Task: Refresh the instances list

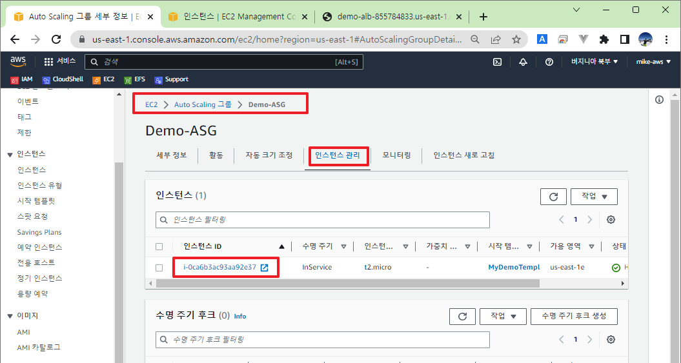Action: tap(553, 197)
